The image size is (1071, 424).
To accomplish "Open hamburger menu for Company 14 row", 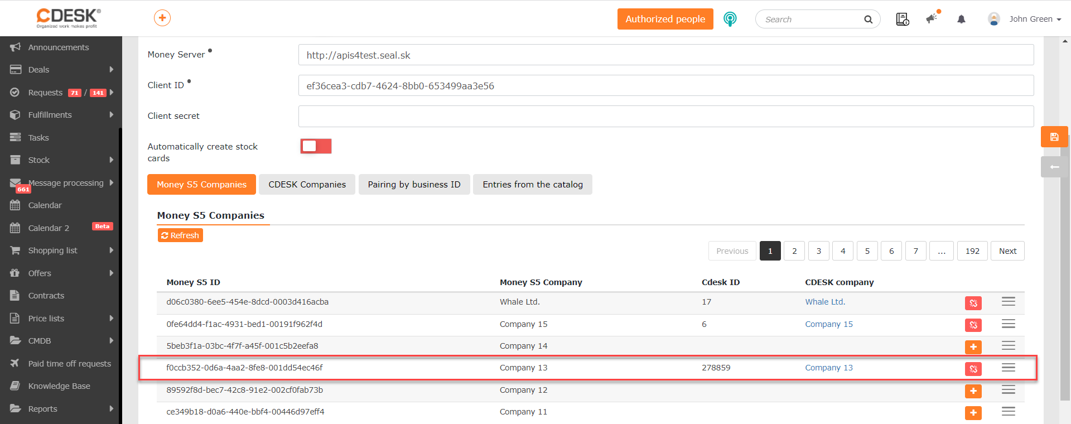I will 1009,345.
